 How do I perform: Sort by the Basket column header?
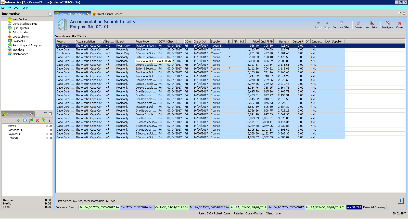[x=283, y=42]
